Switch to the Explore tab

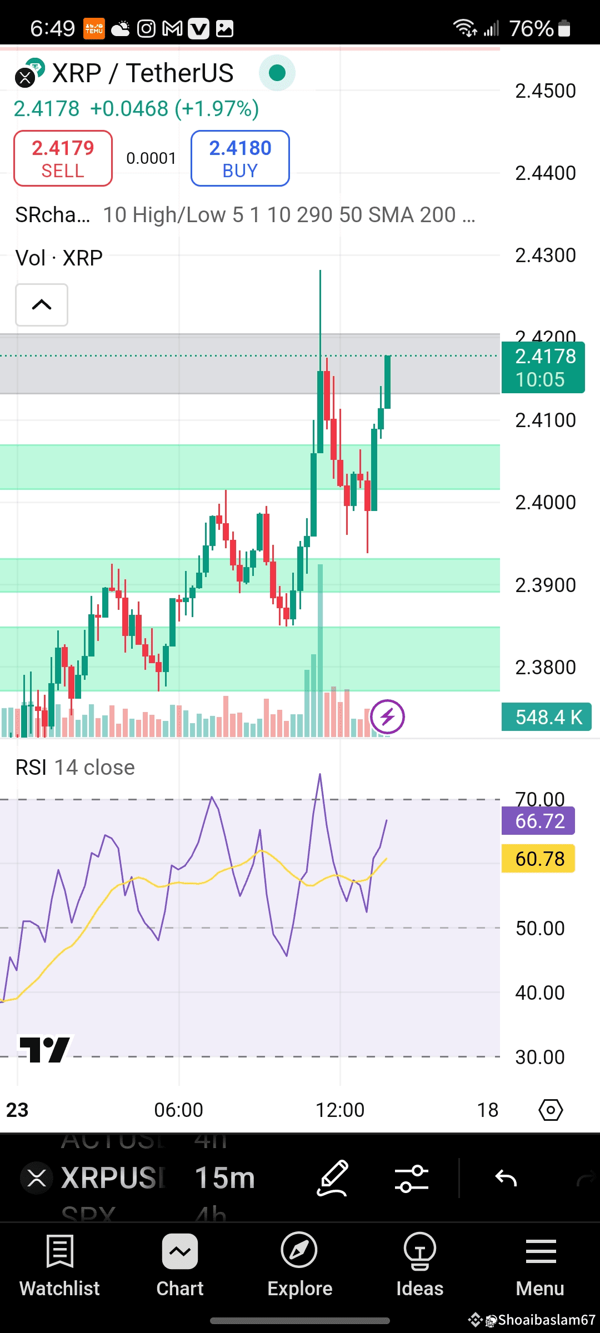(x=300, y=1266)
